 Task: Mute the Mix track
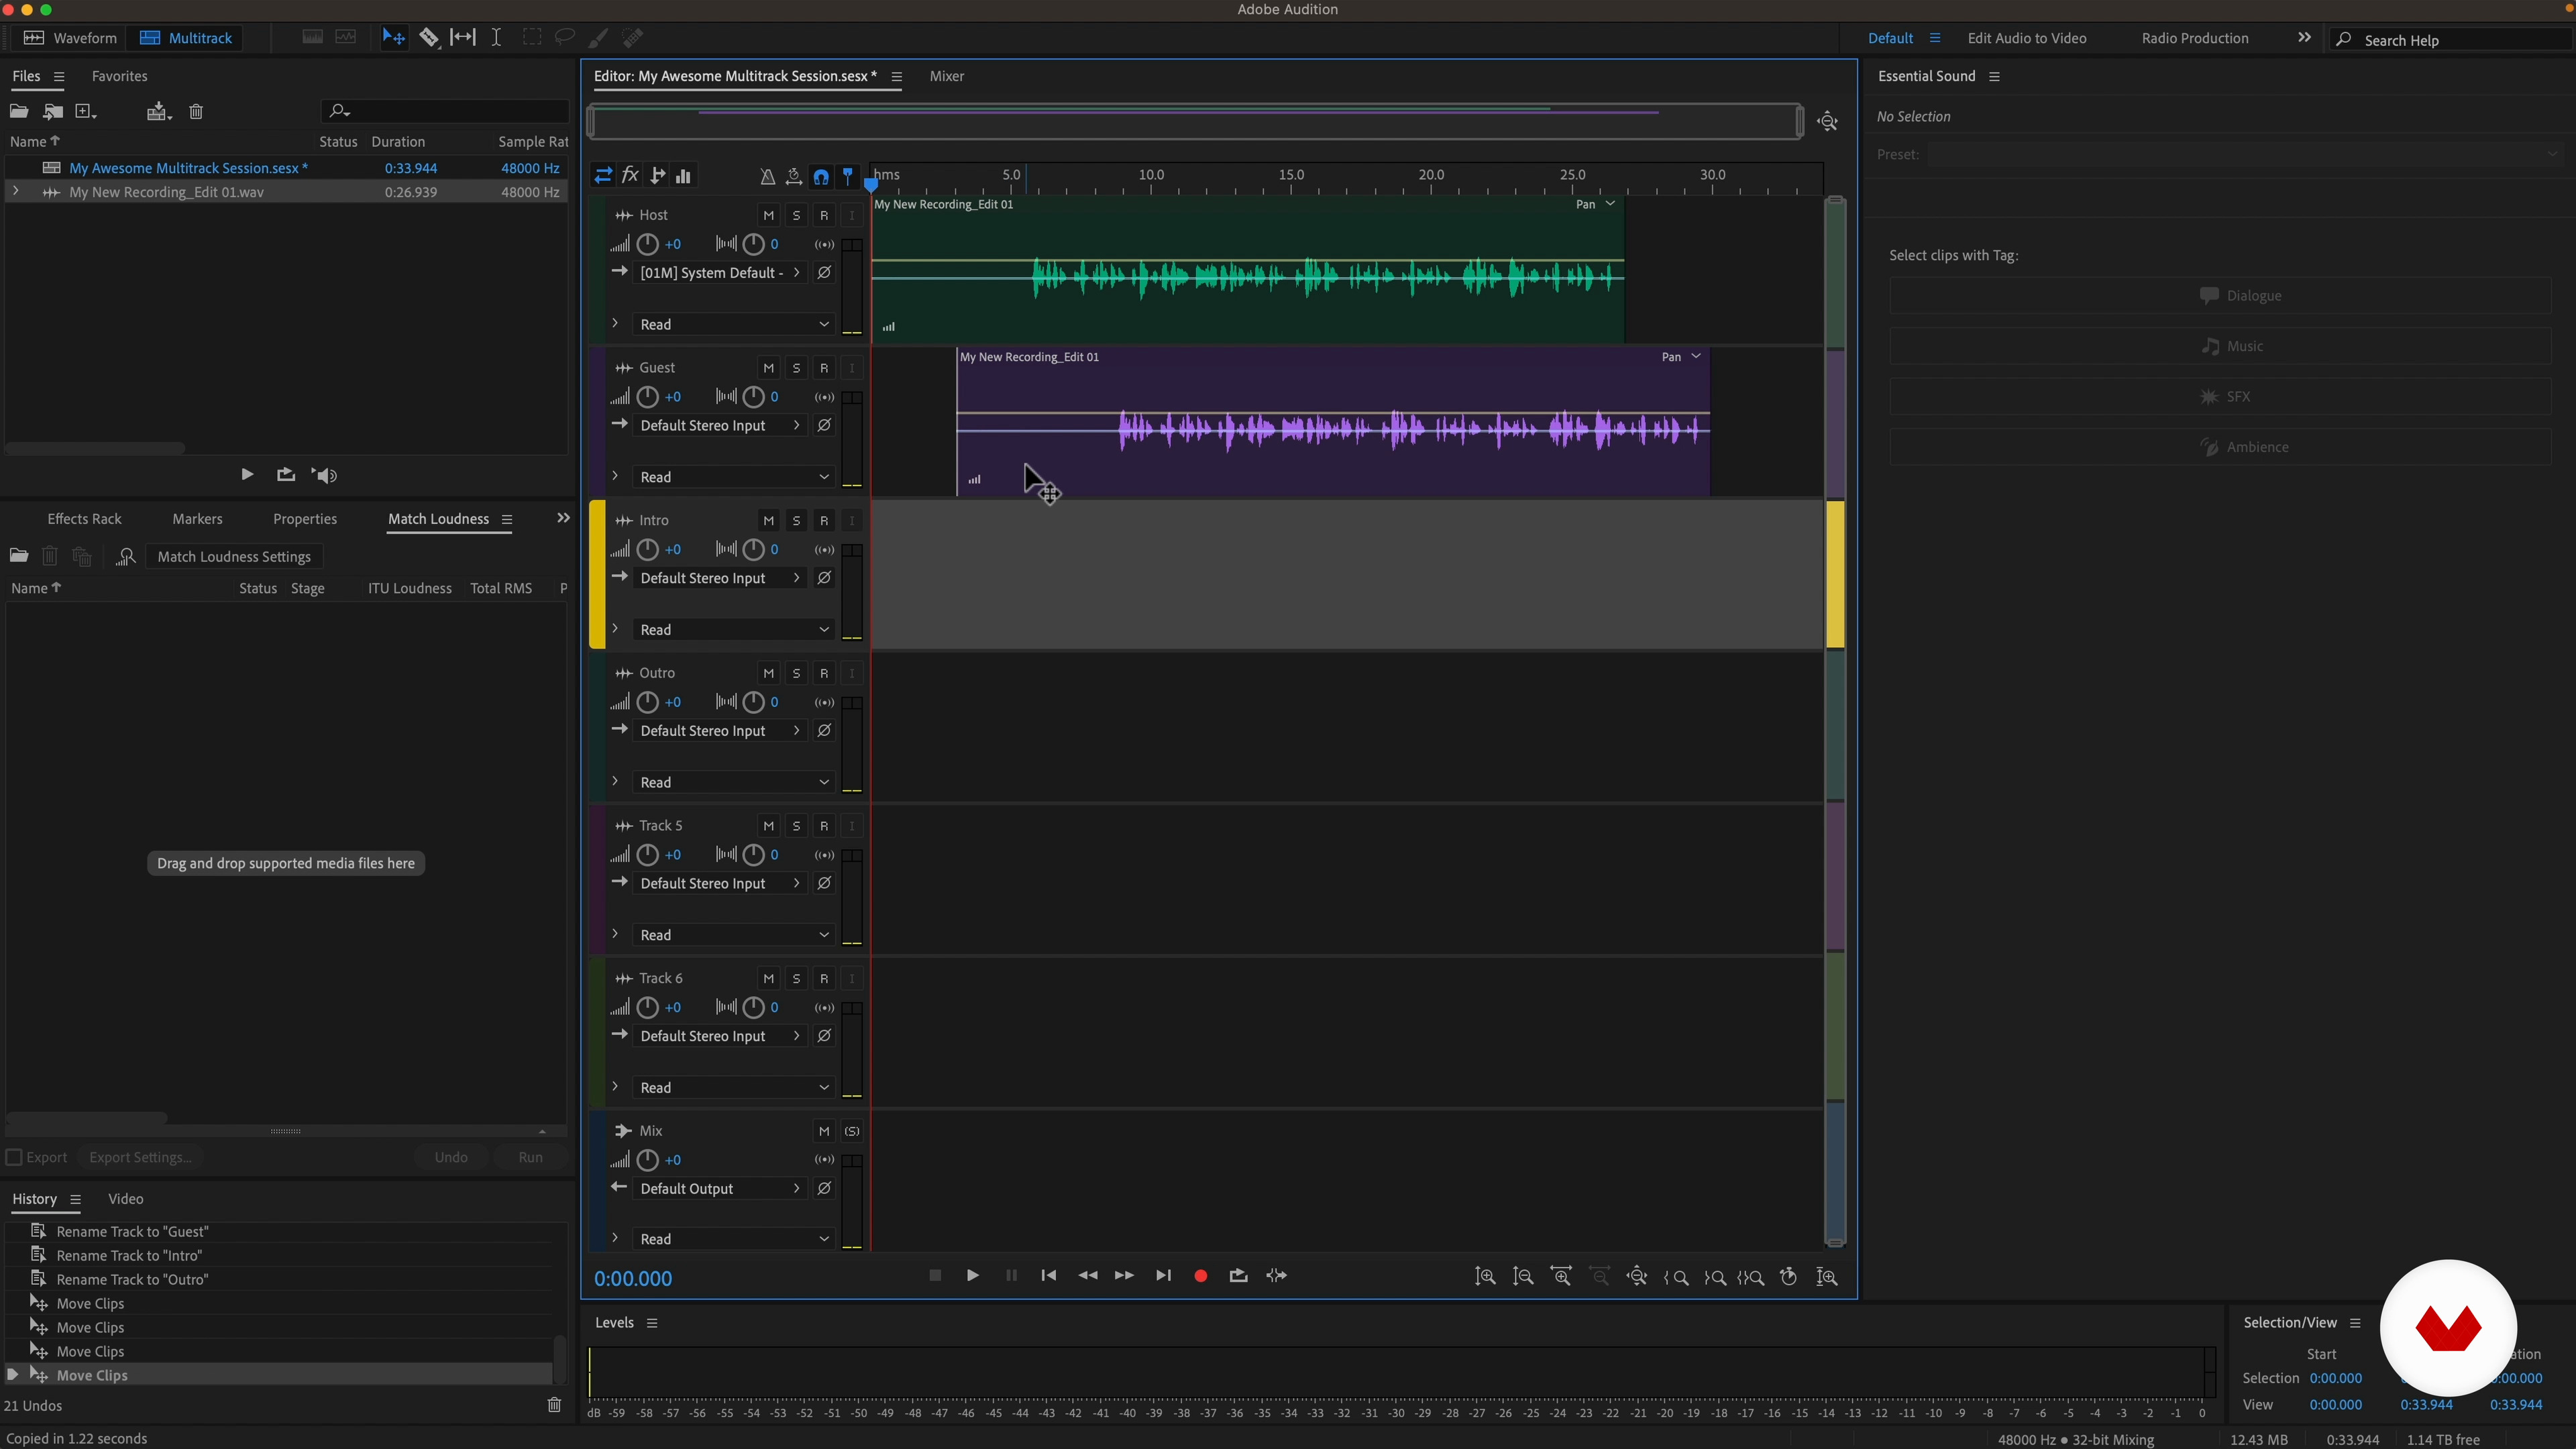pos(824,1132)
